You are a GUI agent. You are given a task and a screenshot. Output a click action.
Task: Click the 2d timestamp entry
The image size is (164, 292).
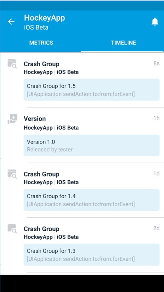(x=156, y=228)
